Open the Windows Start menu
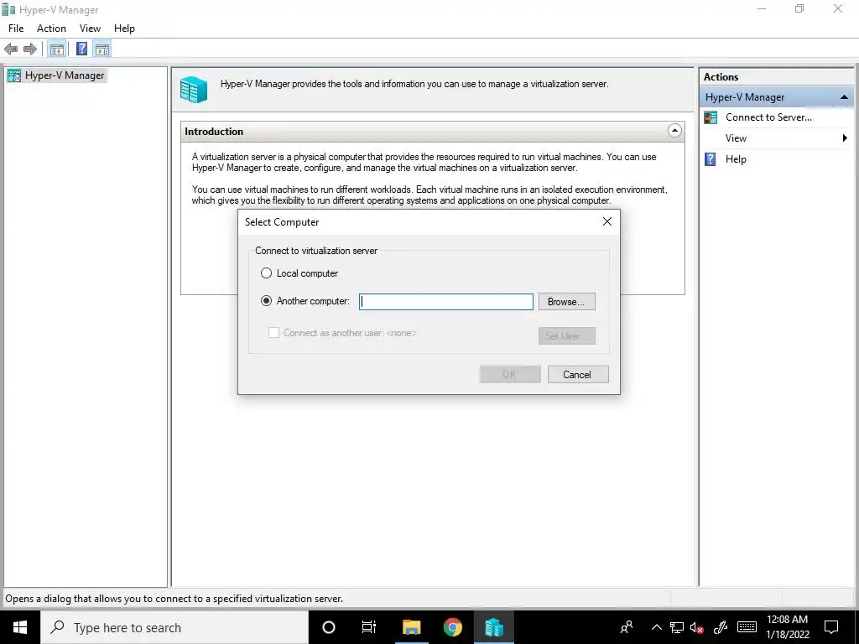Screen dimensions: 859x644 point(20,627)
